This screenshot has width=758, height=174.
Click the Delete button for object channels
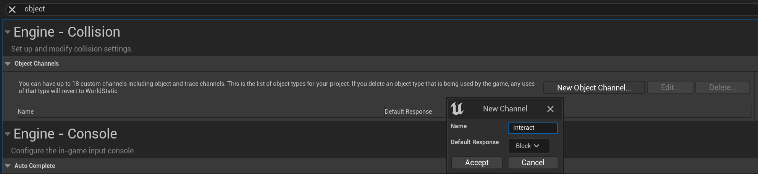tap(722, 88)
